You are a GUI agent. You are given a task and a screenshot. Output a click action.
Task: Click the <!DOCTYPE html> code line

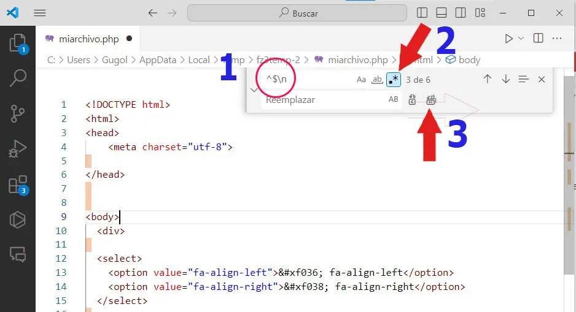pyautogui.click(x=128, y=105)
